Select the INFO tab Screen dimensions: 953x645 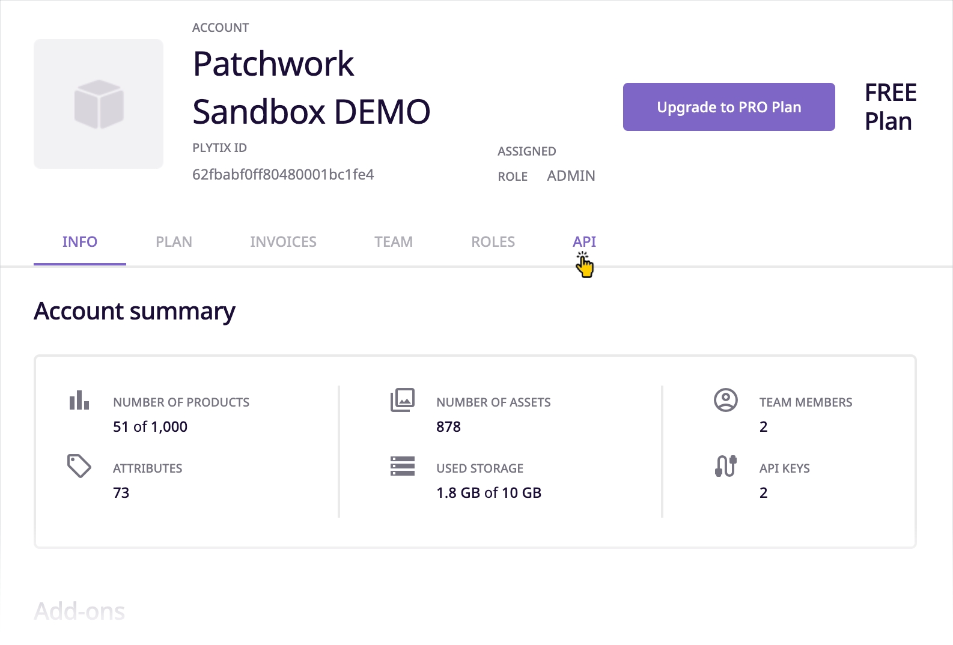click(x=80, y=241)
